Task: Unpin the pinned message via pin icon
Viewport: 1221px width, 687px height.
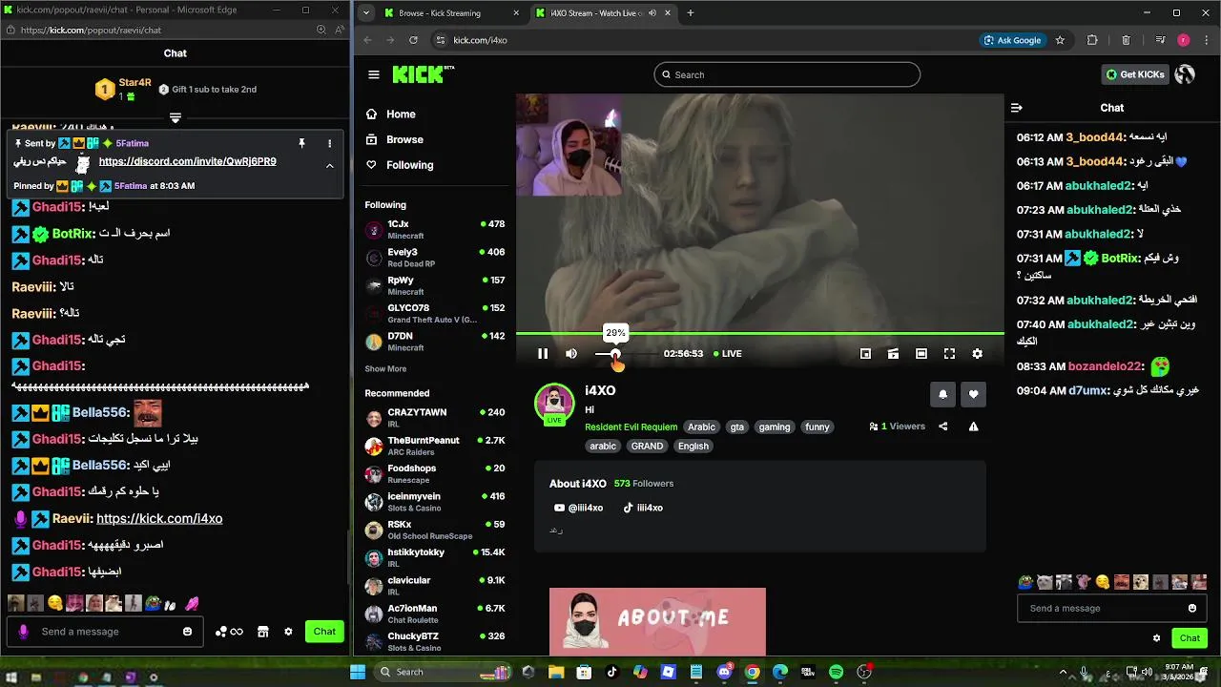Action: point(301,143)
